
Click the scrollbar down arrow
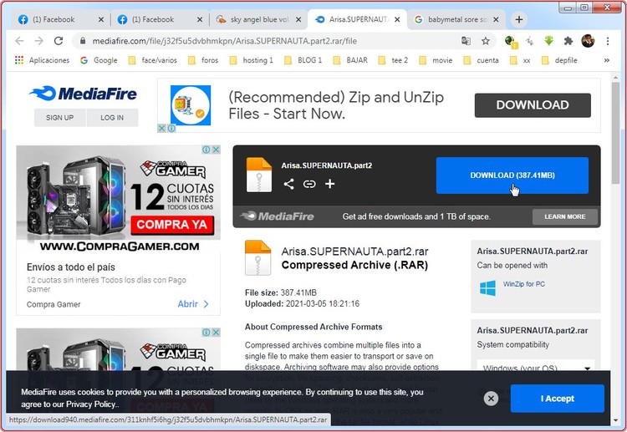pos(615,420)
